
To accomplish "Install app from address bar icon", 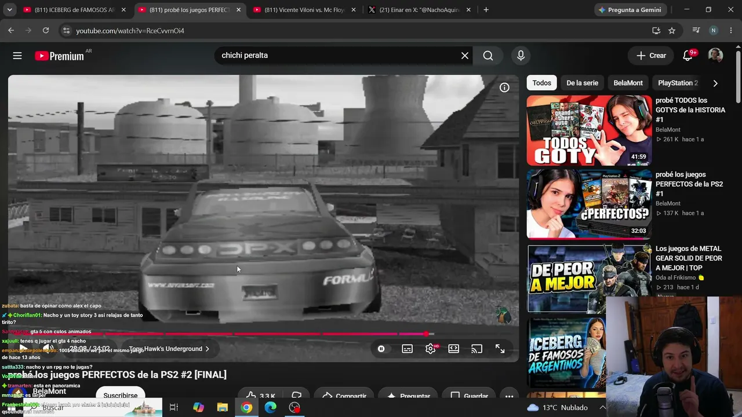I will (656, 31).
